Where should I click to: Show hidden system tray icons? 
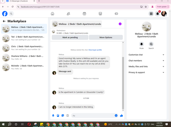(116, 124)
